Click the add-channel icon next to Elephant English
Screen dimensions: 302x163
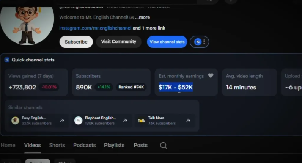(x=125, y=121)
